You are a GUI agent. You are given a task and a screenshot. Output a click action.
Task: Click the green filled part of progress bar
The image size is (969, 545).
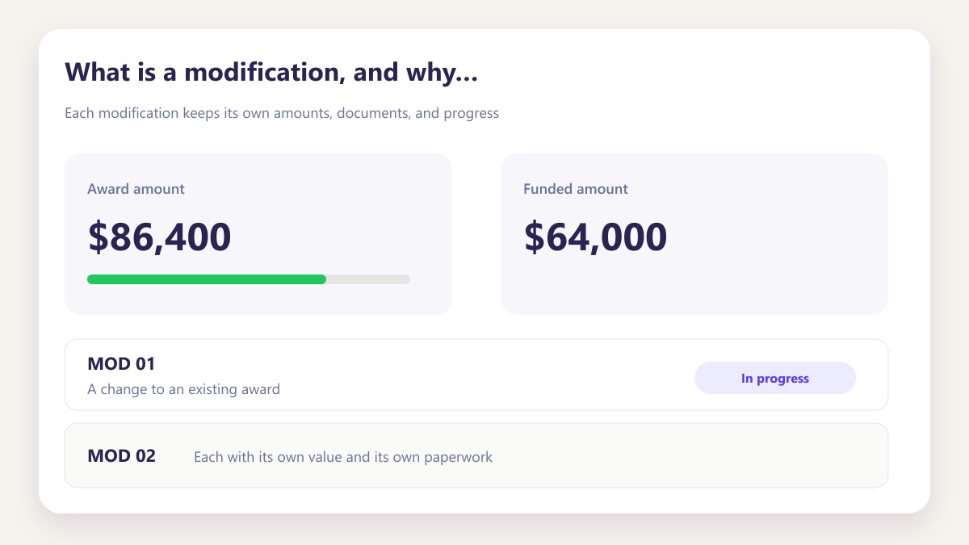207,279
